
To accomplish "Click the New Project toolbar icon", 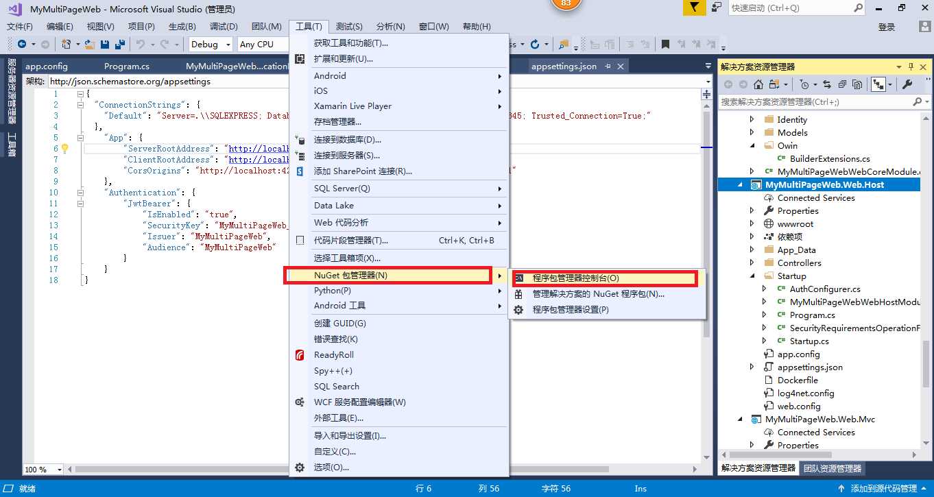I will coord(67,44).
